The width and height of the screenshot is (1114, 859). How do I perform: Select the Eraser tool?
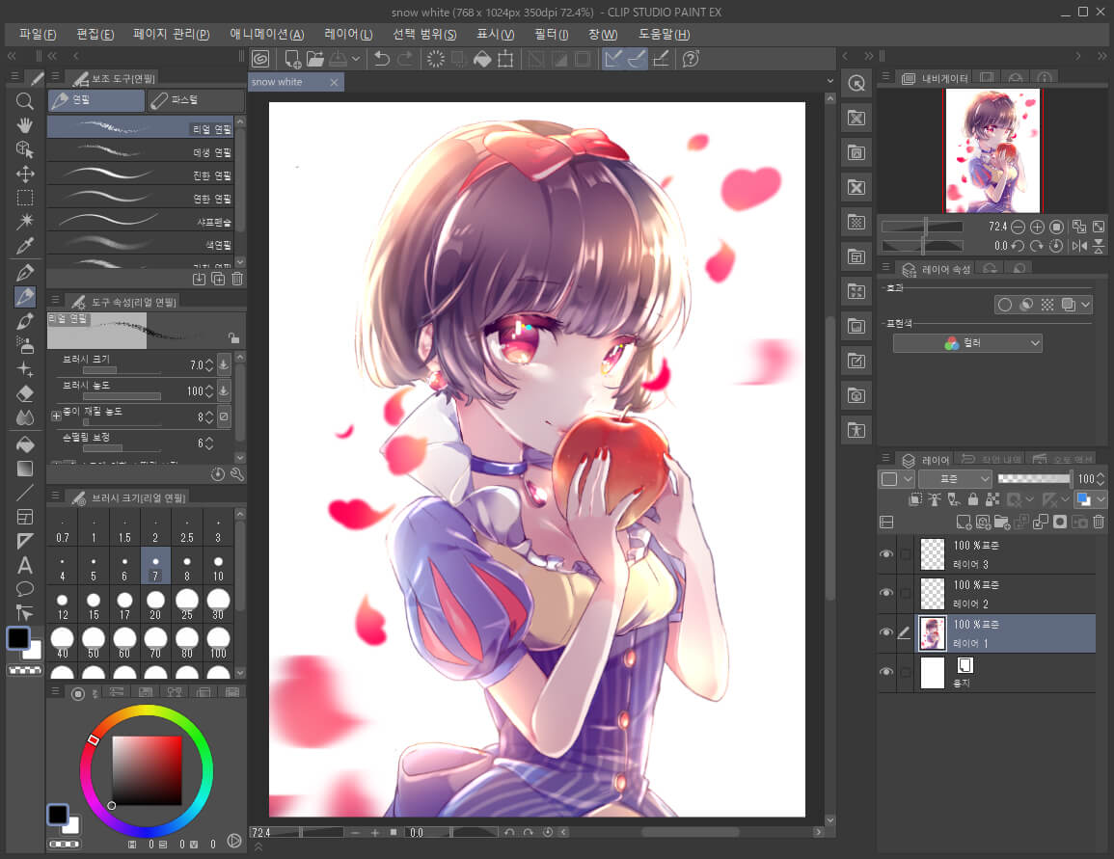click(x=25, y=393)
